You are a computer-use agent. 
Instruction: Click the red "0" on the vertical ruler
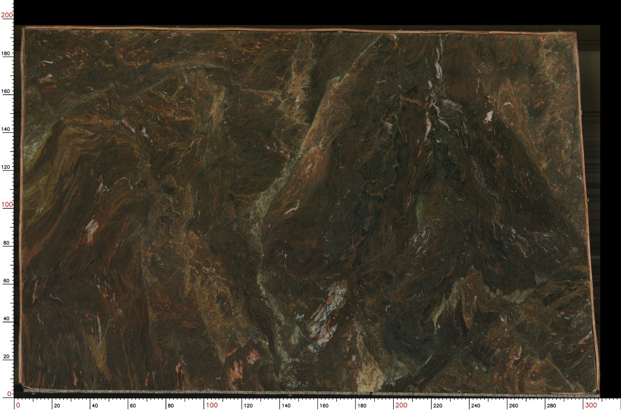tap(10, 394)
